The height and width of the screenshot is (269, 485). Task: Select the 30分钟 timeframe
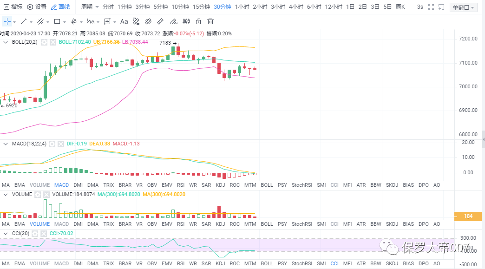tap(223, 7)
